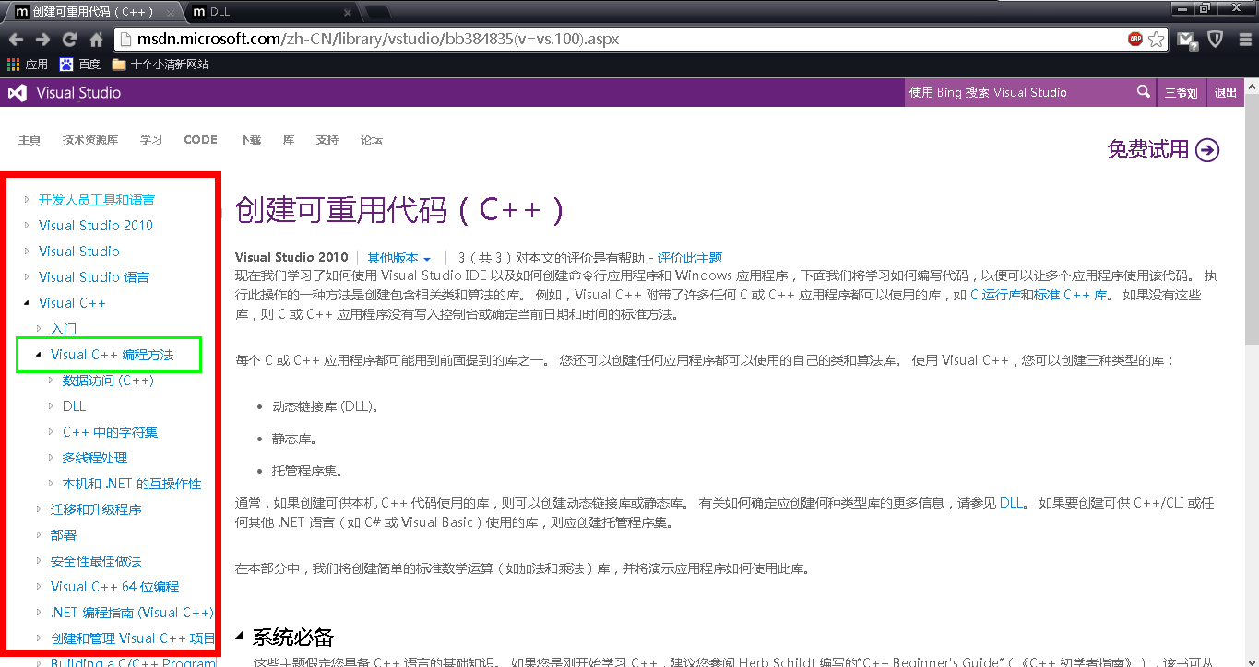Click the browser forward arrow
Image resolution: width=1259 pixels, height=667 pixels.
42,40
